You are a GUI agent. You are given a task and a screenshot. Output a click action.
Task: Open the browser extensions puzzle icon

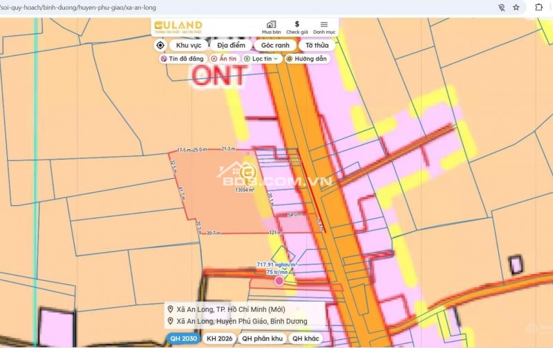pos(538,8)
